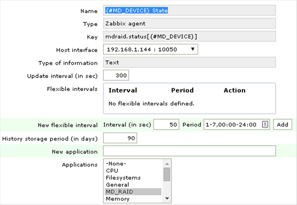The width and height of the screenshot is (297, 205).
Task: Click the Key field mdraid.status
Action: 190,36
